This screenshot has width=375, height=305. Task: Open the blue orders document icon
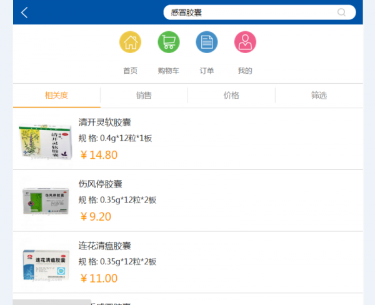click(x=207, y=42)
